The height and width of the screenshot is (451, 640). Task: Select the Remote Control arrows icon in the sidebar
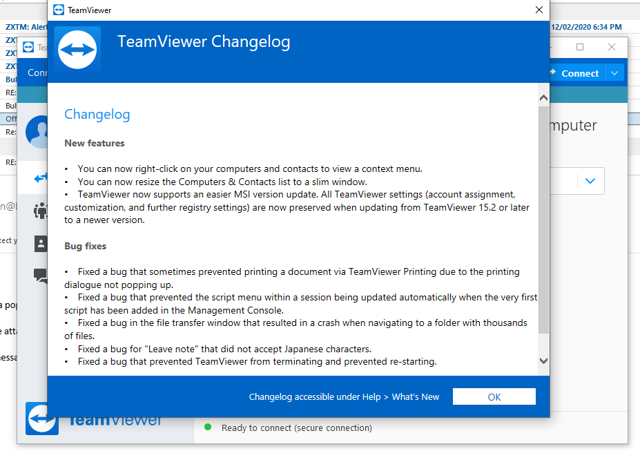41,178
